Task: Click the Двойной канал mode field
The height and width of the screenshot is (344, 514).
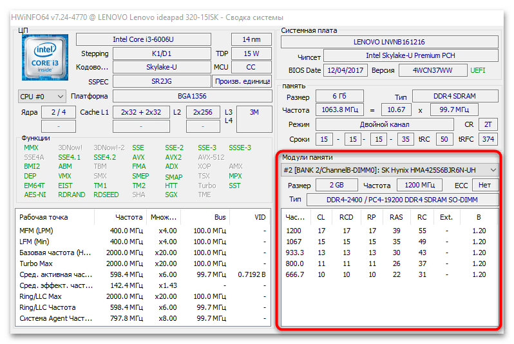Action: point(385,124)
